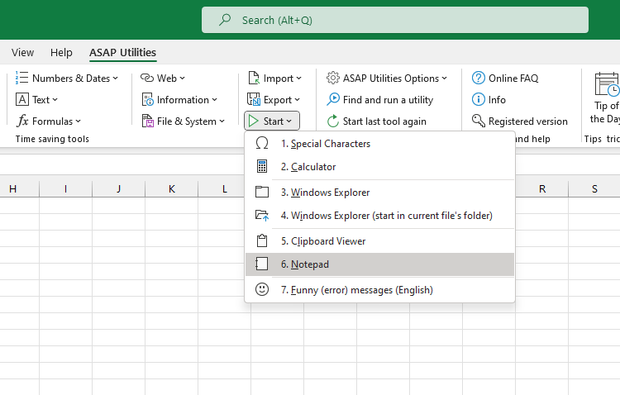The height and width of the screenshot is (395, 620).
Task: Click the Information sheet icon
Action: (147, 100)
